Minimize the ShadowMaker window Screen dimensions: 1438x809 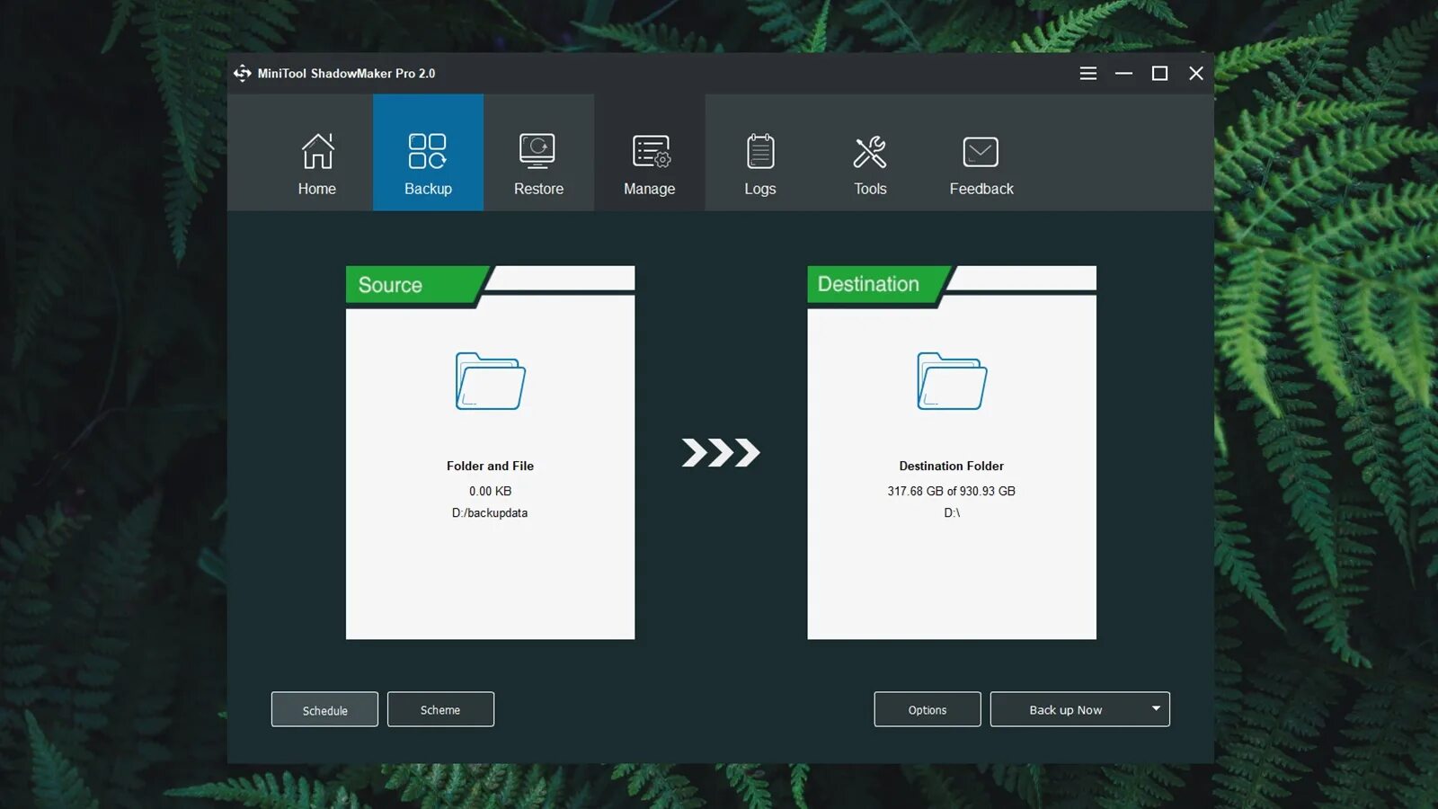[x=1123, y=74]
